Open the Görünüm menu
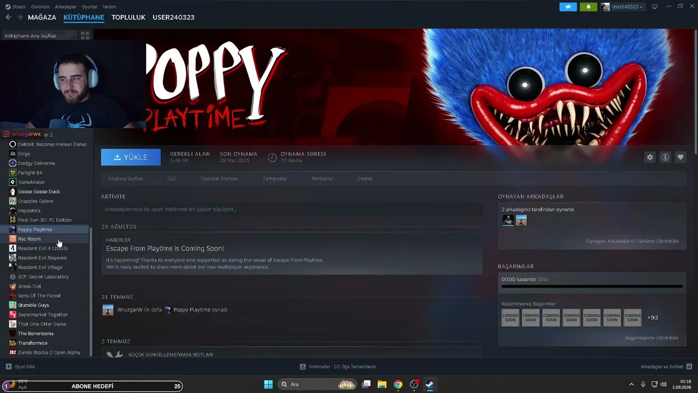The height and width of the screenshot is (393, 698). point(40,7)
